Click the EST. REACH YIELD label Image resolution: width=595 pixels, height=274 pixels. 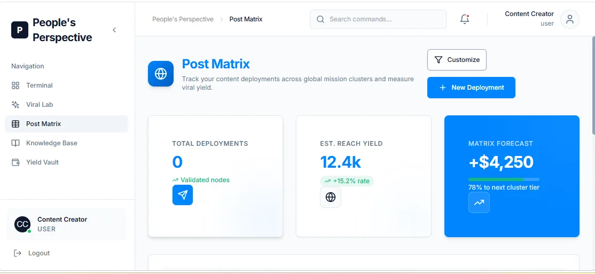(351, 144)
